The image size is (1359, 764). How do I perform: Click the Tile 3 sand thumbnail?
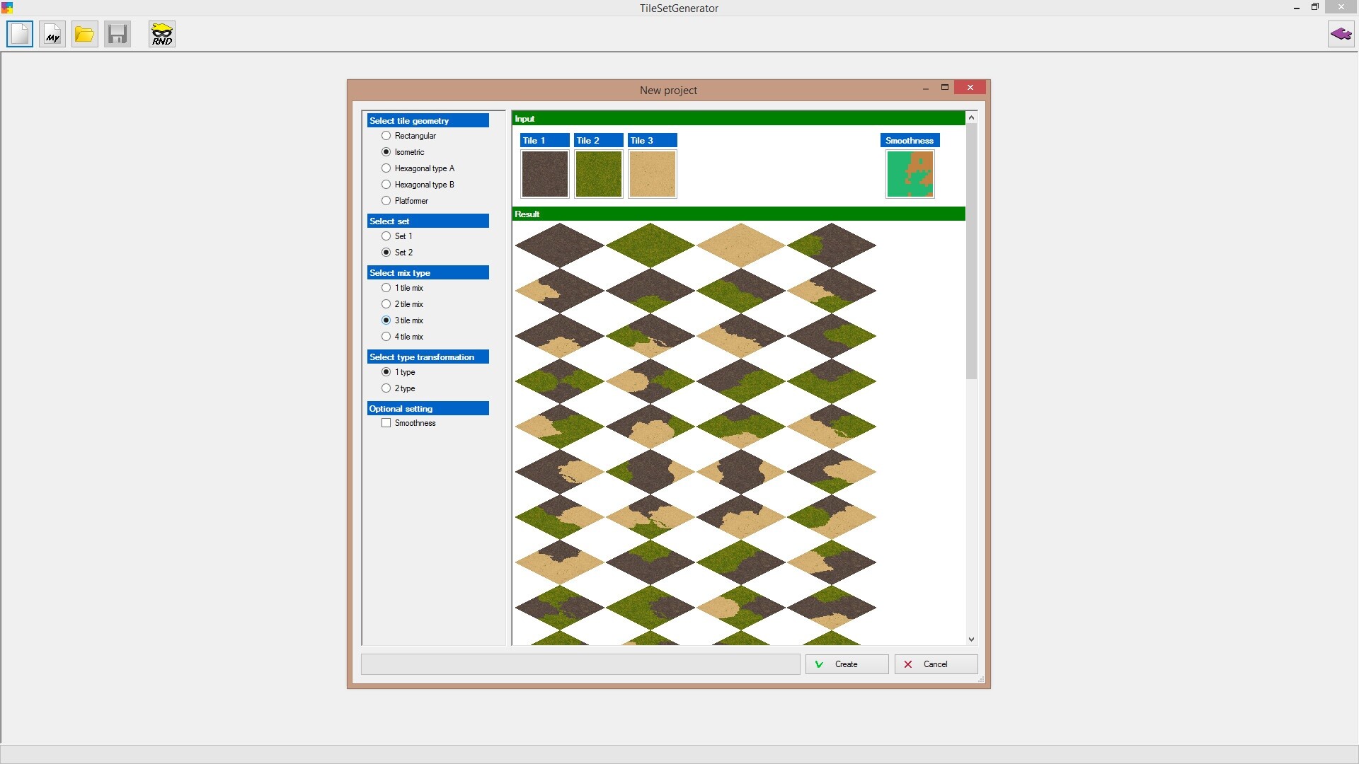652,173
